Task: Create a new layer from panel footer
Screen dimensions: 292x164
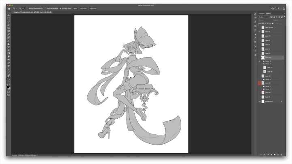Action: (x=278, y=154)
